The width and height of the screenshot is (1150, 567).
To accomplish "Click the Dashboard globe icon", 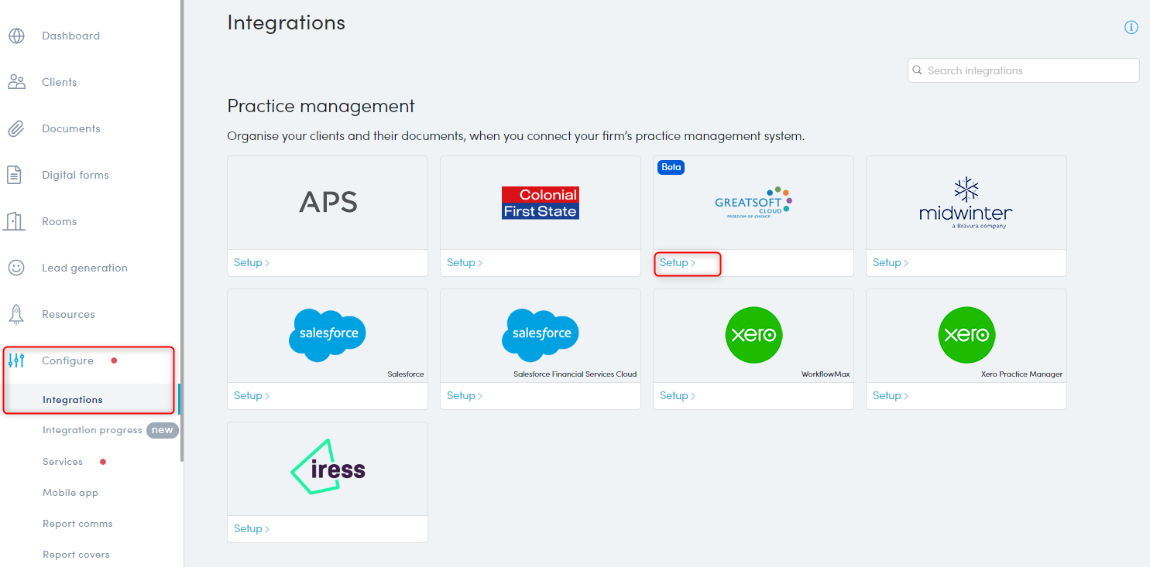I will coord(16,36).
